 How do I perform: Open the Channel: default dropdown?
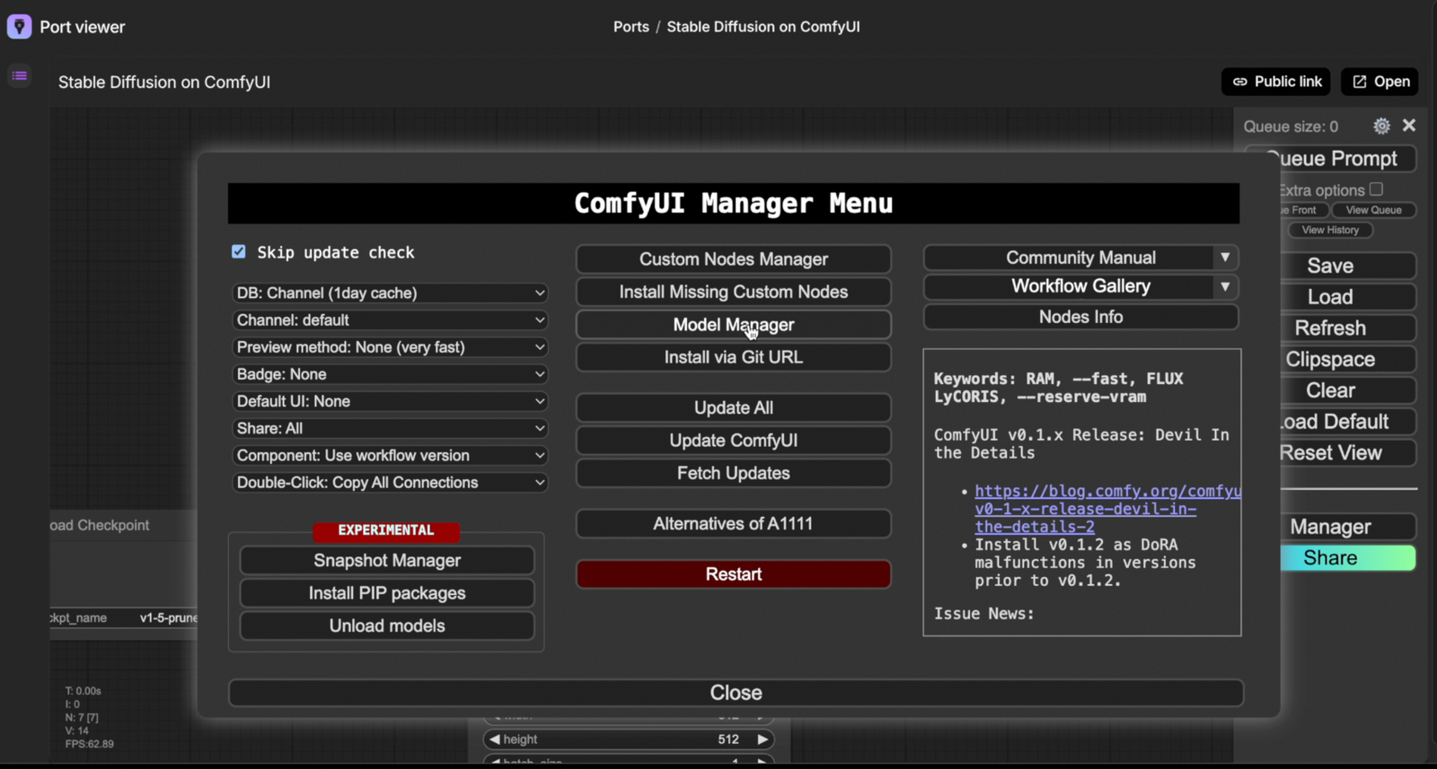(390, 320)
